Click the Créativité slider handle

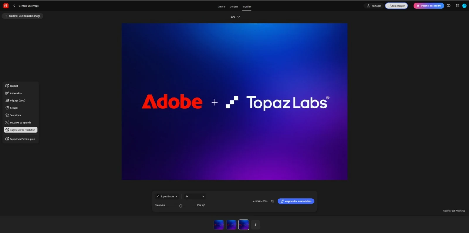click(x=181, y=206)
